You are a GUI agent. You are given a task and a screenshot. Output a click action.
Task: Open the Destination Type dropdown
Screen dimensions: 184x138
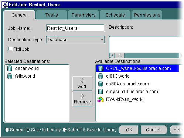tap(75, 40)
